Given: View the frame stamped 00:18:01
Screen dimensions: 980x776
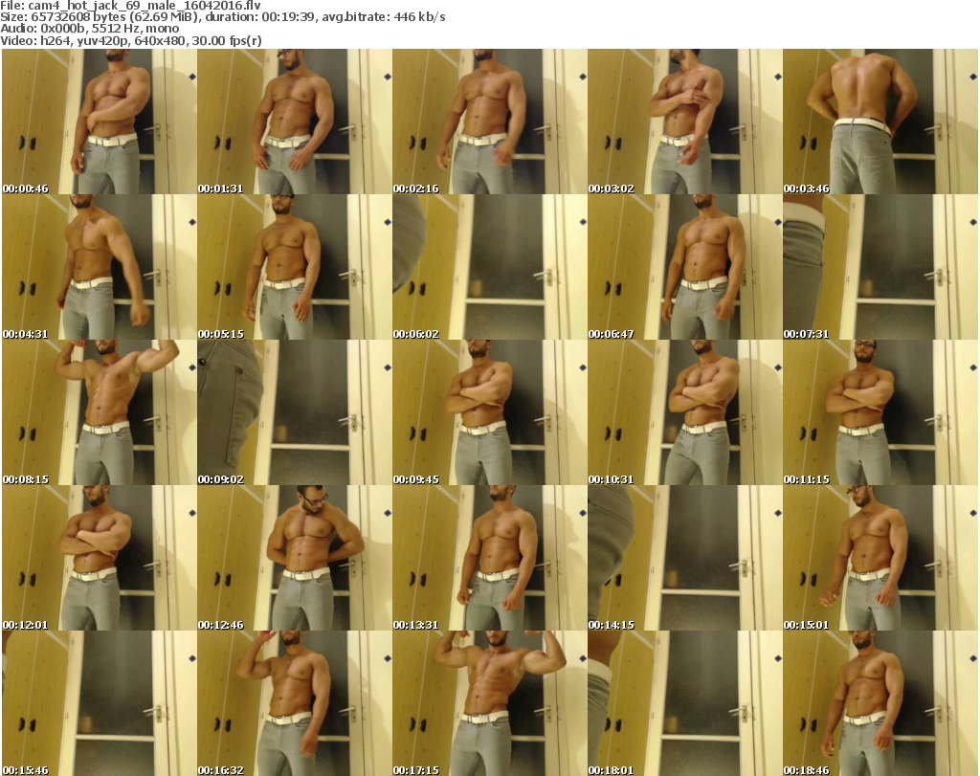Looking at the screenshot, I should point(684,703).
